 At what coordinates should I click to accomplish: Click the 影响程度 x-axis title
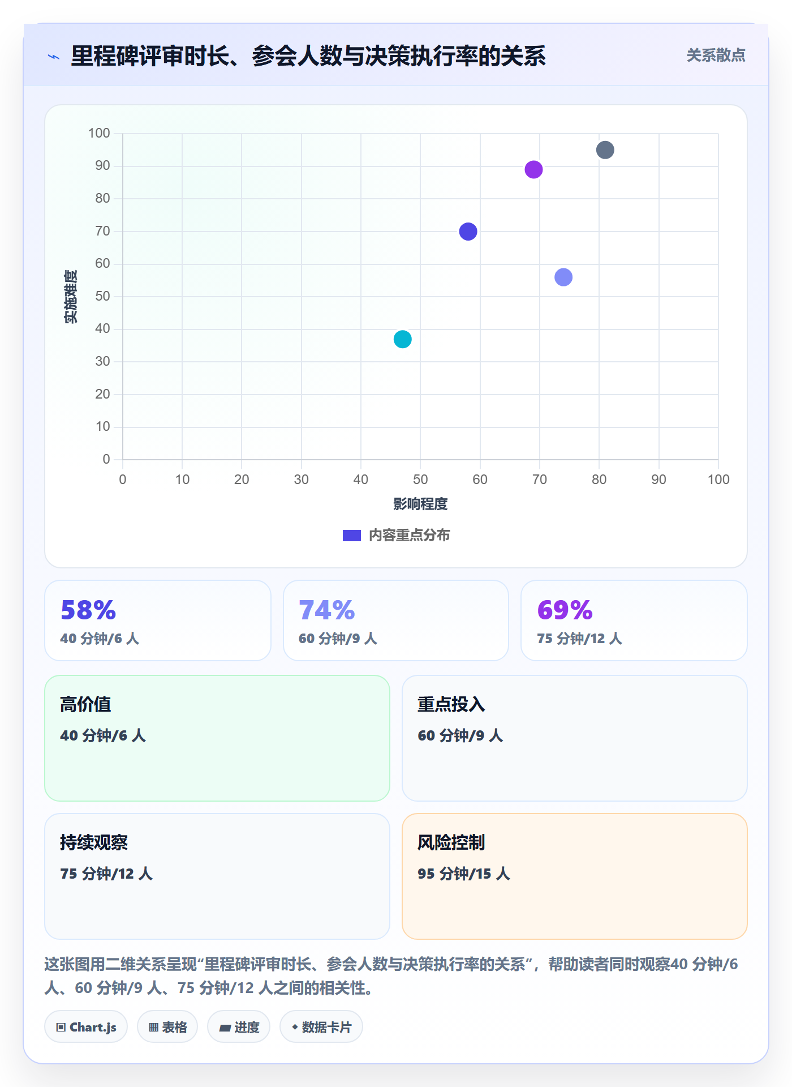(420, 504)
